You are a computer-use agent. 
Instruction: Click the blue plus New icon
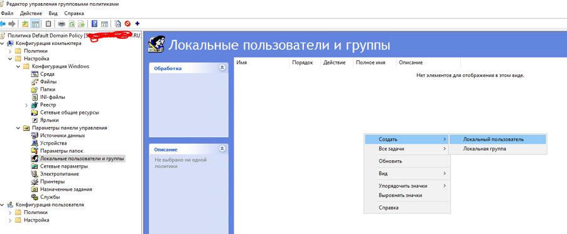click(x=137, y=24)
